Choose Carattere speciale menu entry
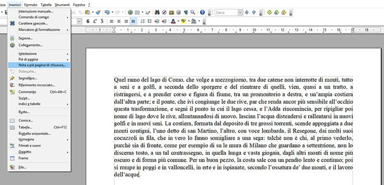 pyautogui.click(x=39, y=23)
